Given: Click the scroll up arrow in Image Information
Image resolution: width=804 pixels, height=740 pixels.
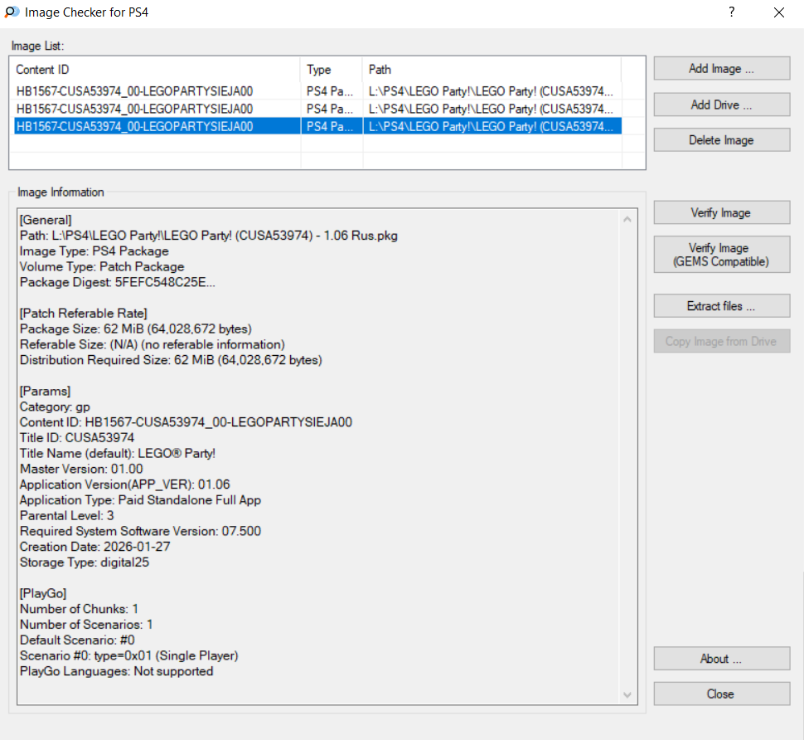Looking at the screenshot, I should tap(627, 220).
